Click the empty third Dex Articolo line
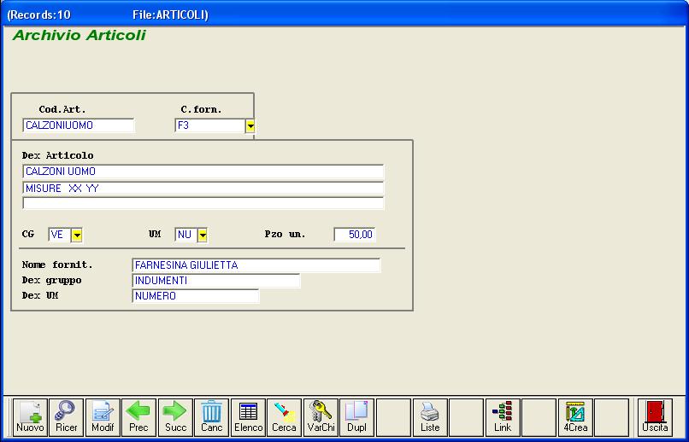Screen dimensions: 689x442 pyautogui.click(x=203, y=203)
